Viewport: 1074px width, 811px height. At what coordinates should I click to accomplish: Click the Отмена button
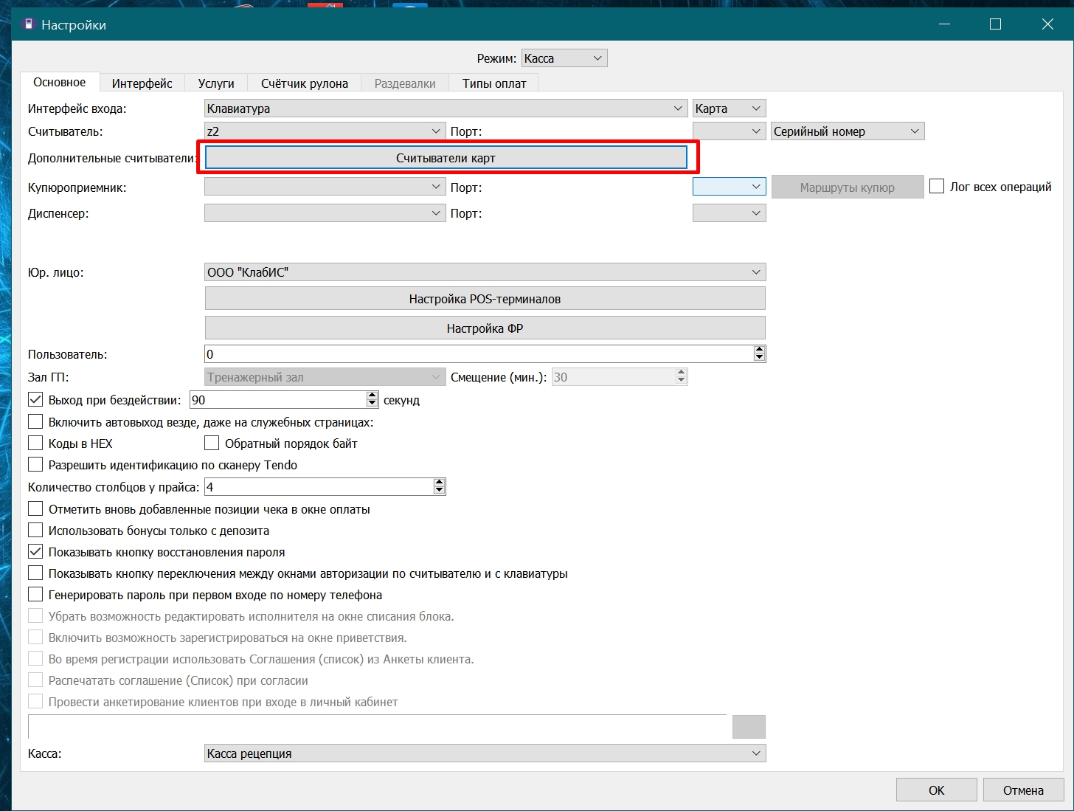(x=1023, y=790)
